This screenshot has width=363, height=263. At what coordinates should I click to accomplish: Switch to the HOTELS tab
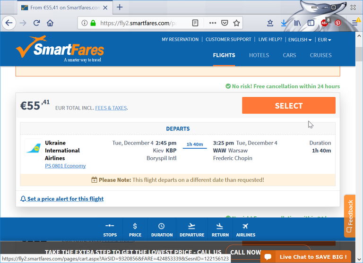[259, 55]
